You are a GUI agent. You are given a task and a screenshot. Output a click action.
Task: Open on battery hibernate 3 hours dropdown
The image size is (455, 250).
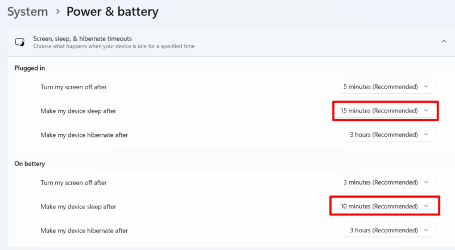390,230
